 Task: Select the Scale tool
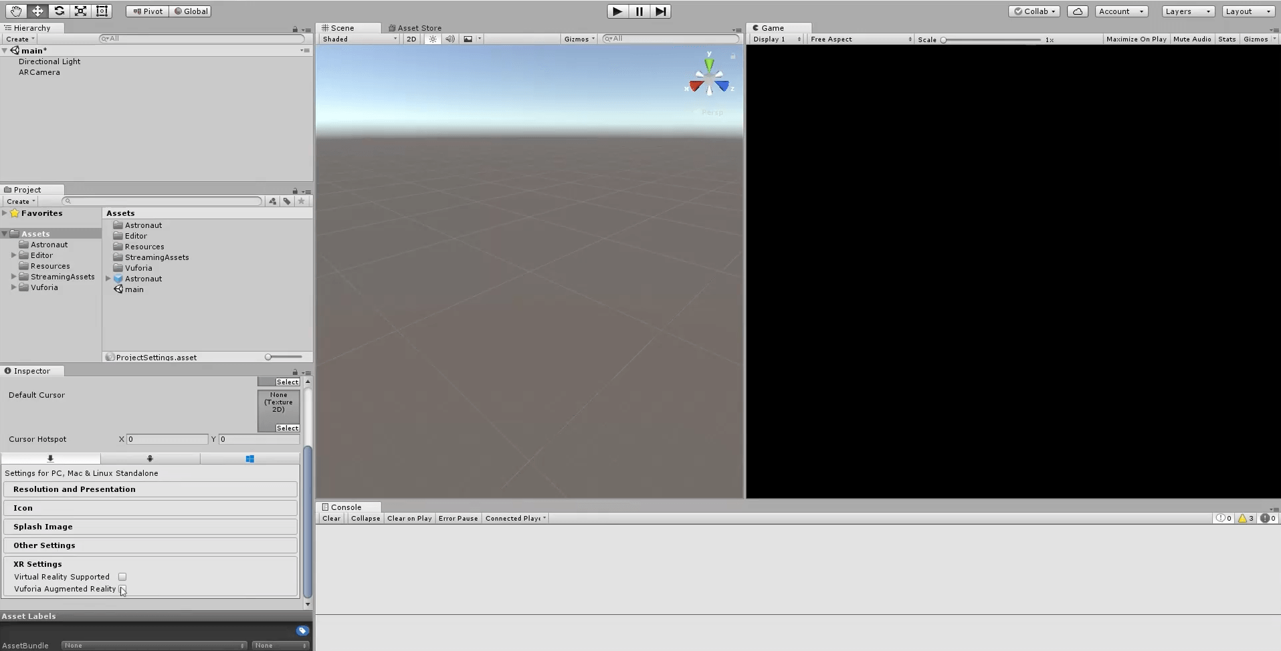pyautogui.click(x=81, y=11)
